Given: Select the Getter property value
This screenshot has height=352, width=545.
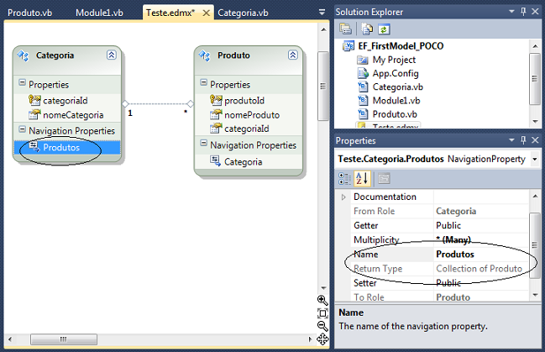Looking at the screenshot, I should coord(481,225).
